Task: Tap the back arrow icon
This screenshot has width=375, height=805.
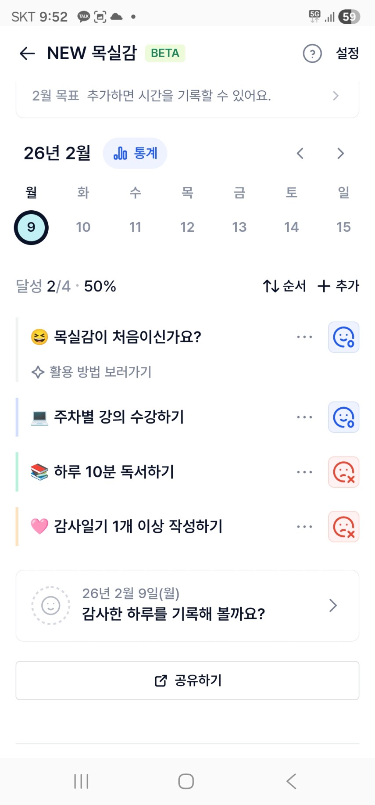Action: point(27,54)
